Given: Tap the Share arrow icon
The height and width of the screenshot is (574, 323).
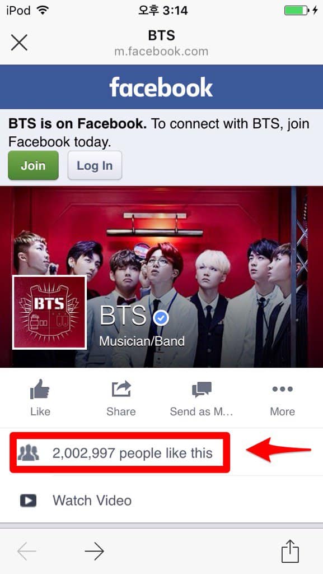Looking at the screenshot, I should click(121, 389).
